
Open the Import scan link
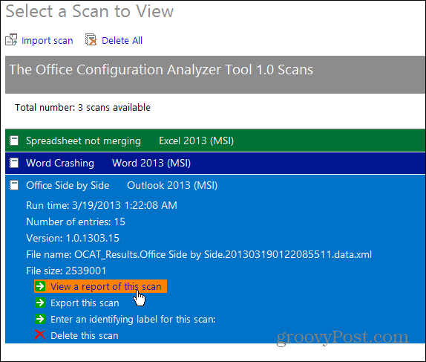click(47, 41)
